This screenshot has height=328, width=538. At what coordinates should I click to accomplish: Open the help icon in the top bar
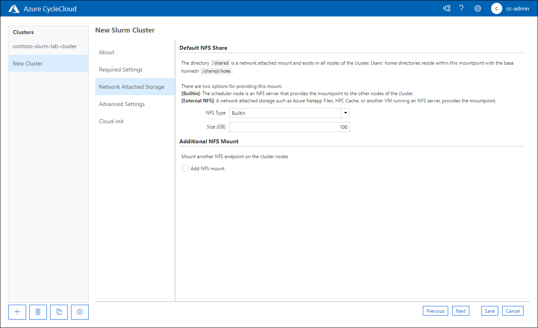(x=461, y=8)
